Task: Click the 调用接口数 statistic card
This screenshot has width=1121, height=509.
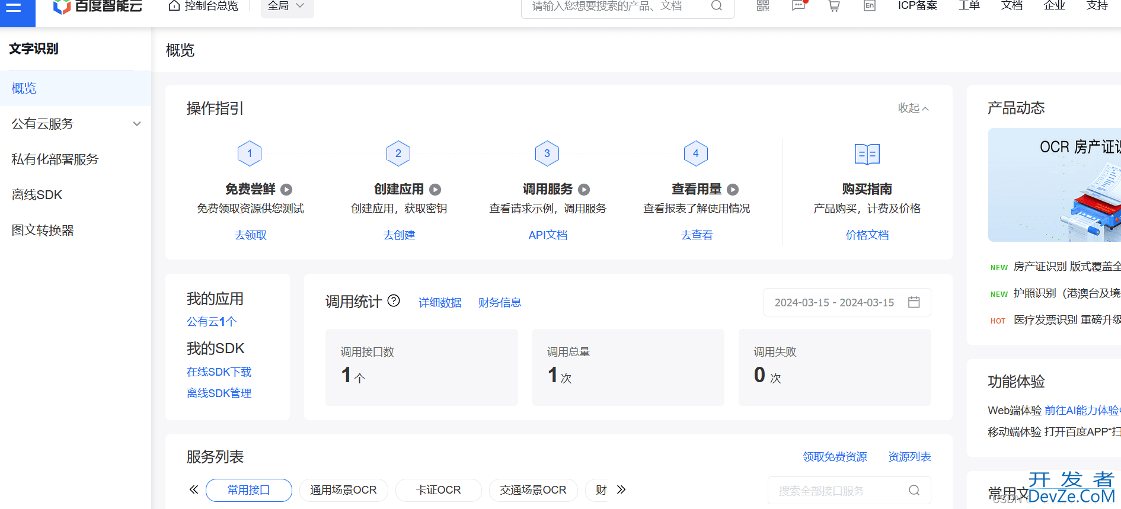Action: tap(421, 367)
